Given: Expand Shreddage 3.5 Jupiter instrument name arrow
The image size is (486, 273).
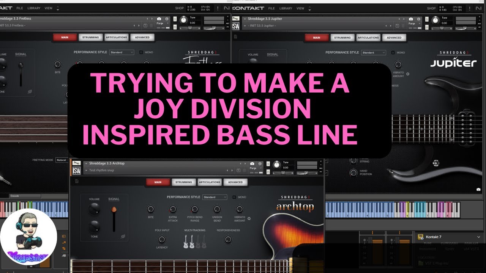Looking at the screenshot, I should [x=245, y=19].
